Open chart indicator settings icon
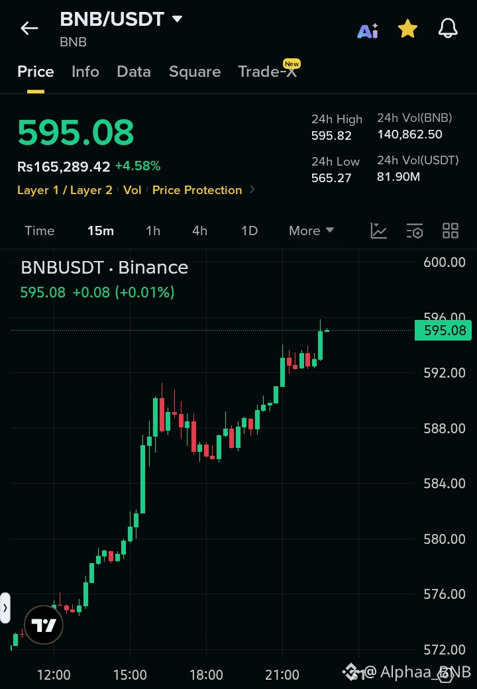Image resolution: width=477 pixels, height=689 pixels. point(415,231)
